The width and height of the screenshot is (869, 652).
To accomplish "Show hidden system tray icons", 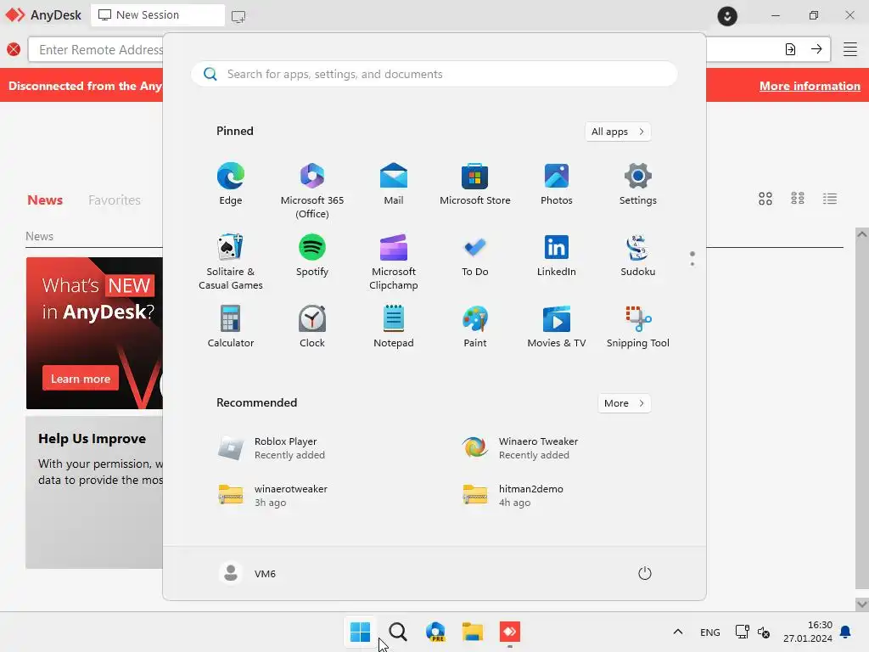I will (x=678, y=632).
